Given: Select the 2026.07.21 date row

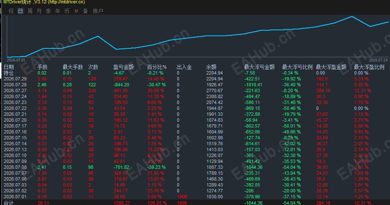Looking at the screenshot, I should (15, 114).
